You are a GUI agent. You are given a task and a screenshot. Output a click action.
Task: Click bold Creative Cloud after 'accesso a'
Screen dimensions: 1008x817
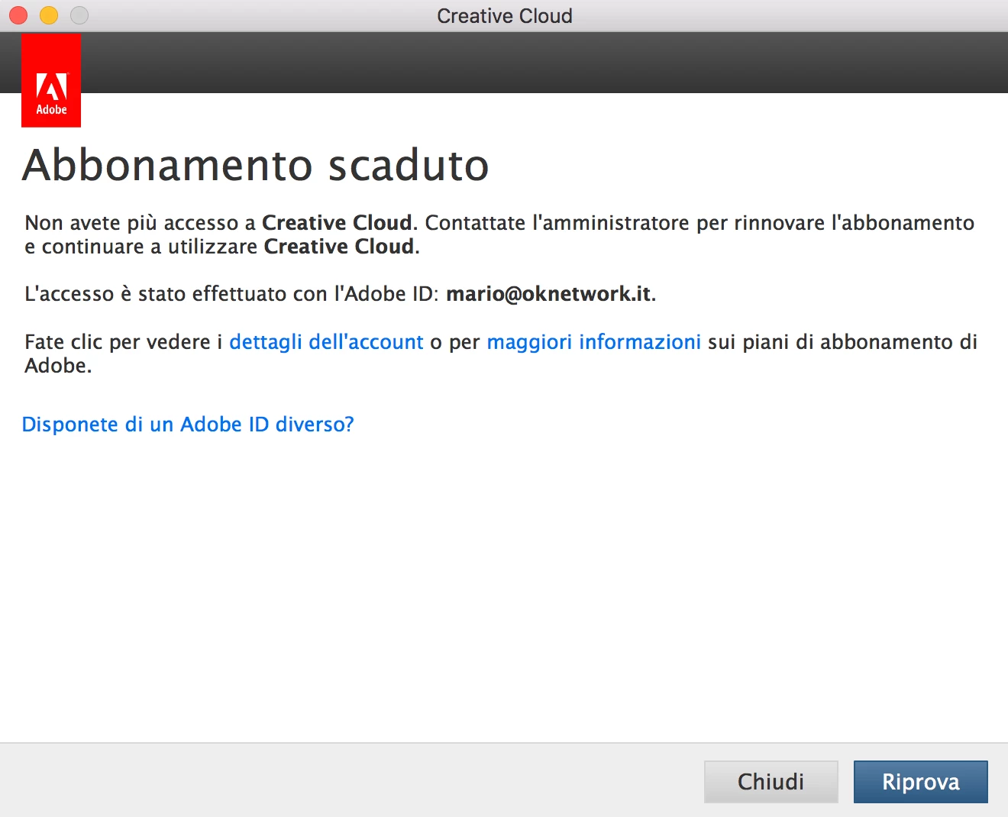click(x=337, y=223)
